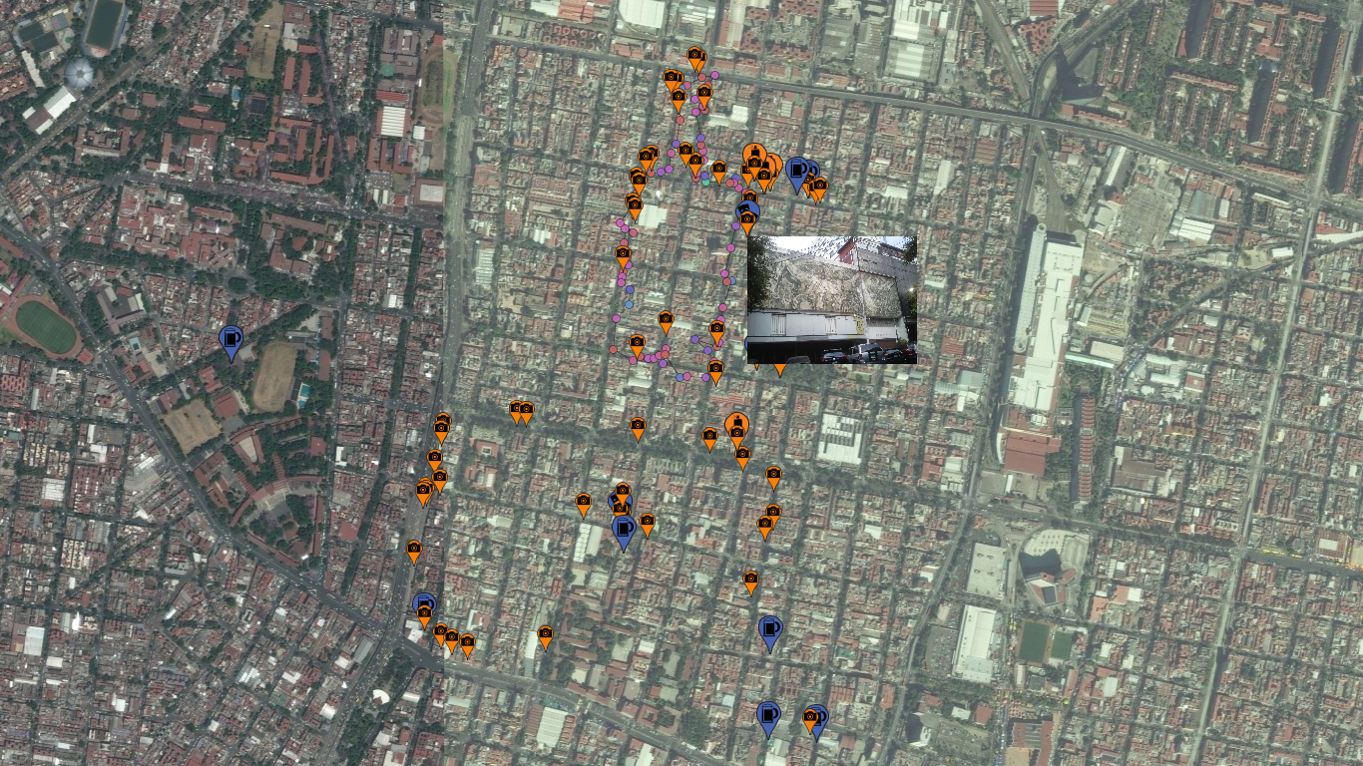The height and width of the screenshot is (766, 1363).
Task: Click the camera pin immediately right of the central blue beer marker
Action: pyautogui.click(x=647, y=524)
